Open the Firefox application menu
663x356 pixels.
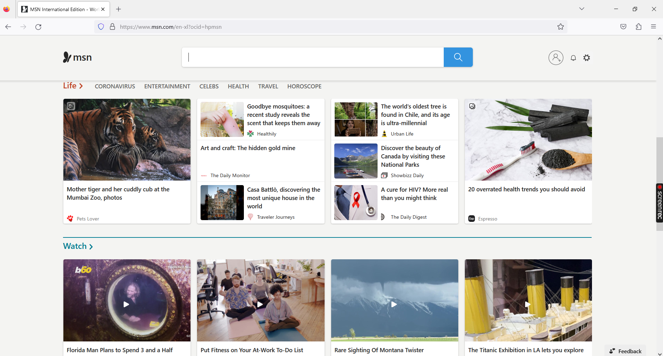point(654,27)
